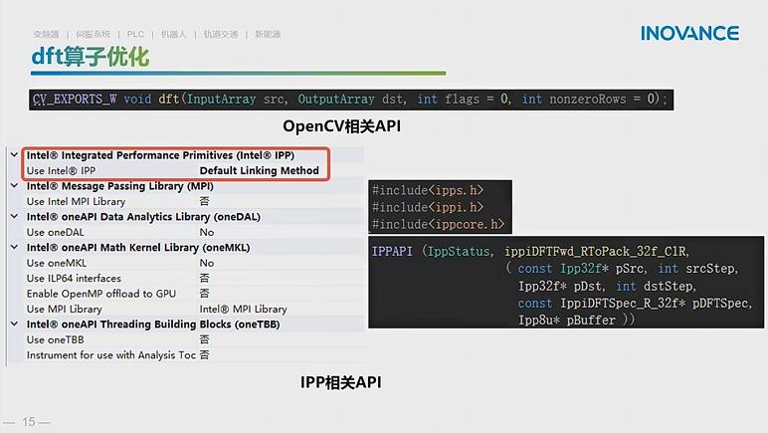Click the 'Intel® Integrated Performance Primitives (Intel® IPP)' heading
This screenshot has height=433, width=768.
[x=160, y=155]
